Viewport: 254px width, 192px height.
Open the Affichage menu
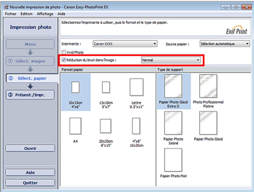point(45,14)
